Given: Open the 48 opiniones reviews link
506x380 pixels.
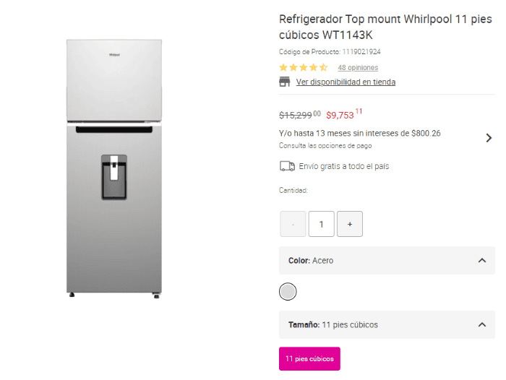Looking at the screenshot, I should [x=358, y=68].
